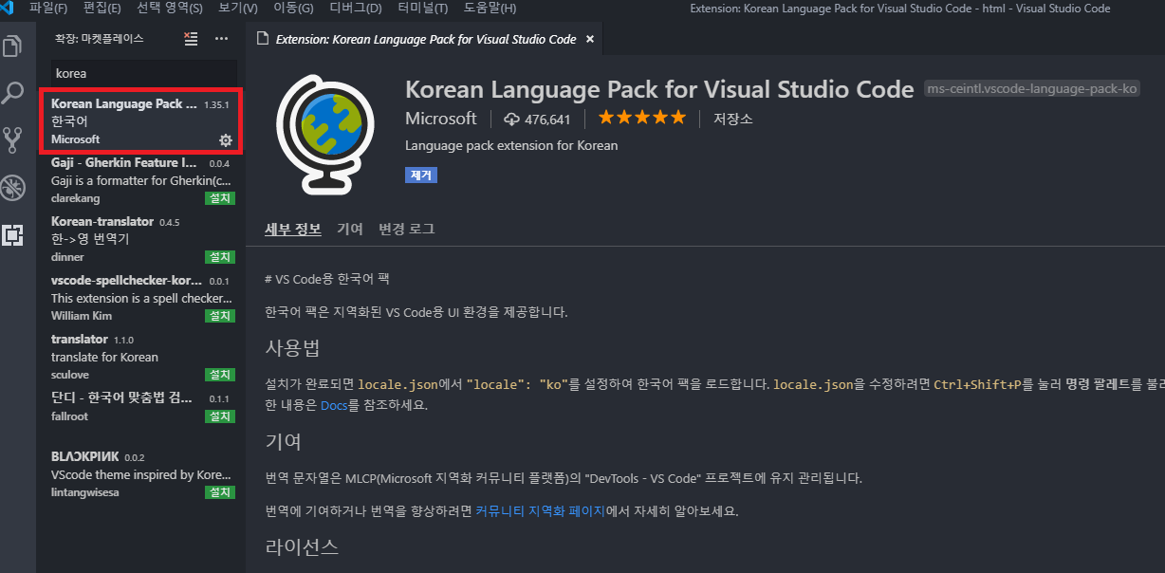
Task: Install Gaji Gherkin Feature extension
Action: pyautogui.click(x=220, y=198)
